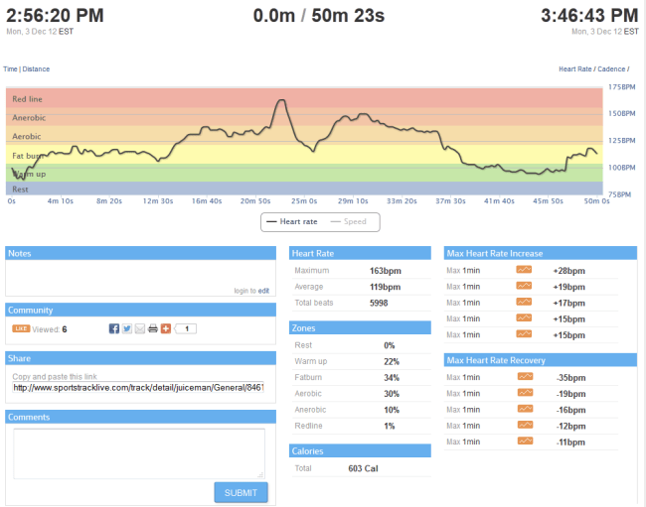Viewport: 646px width, 507px height.
Task: Submit the comment with SUBMIT button
Action: click(241, 492)
